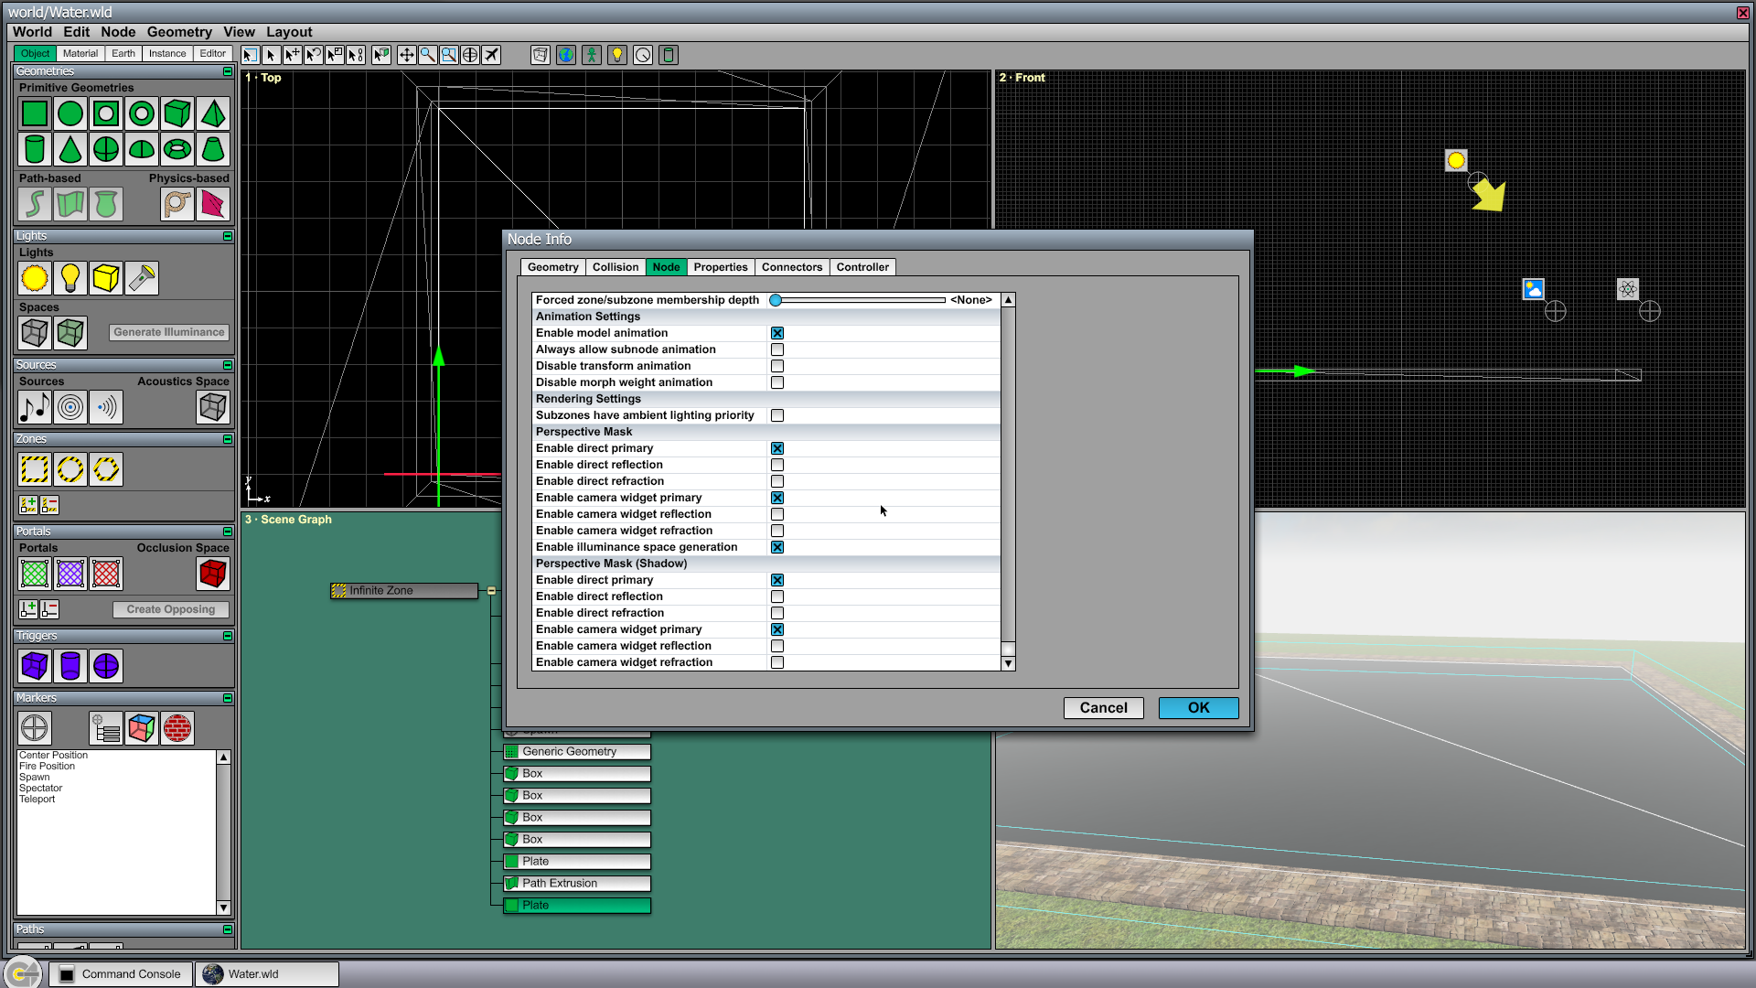Image resolution: width=1756 pixels, height=988 pixels.
Task: Click the forced zone membership depth slider
Action: point(858,300)
